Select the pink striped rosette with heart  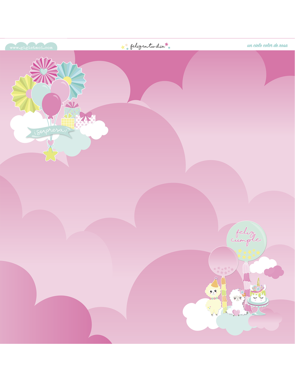(x=44, y=71)
